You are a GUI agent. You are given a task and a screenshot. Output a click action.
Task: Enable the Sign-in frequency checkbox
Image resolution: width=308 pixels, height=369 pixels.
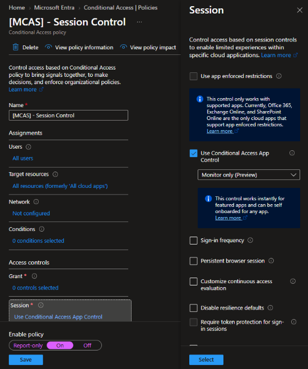coord(194,241)
